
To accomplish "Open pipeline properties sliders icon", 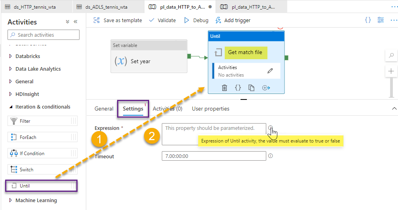I will coord(381,20).
